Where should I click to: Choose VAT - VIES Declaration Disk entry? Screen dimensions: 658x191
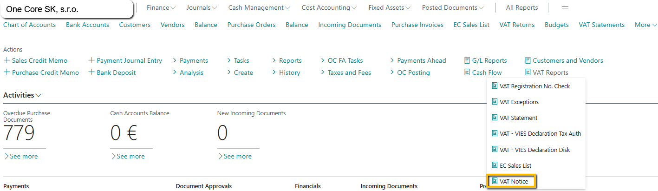[x=534, y=150]
